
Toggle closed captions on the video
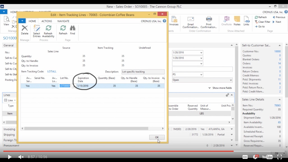(x=245, y=157)
